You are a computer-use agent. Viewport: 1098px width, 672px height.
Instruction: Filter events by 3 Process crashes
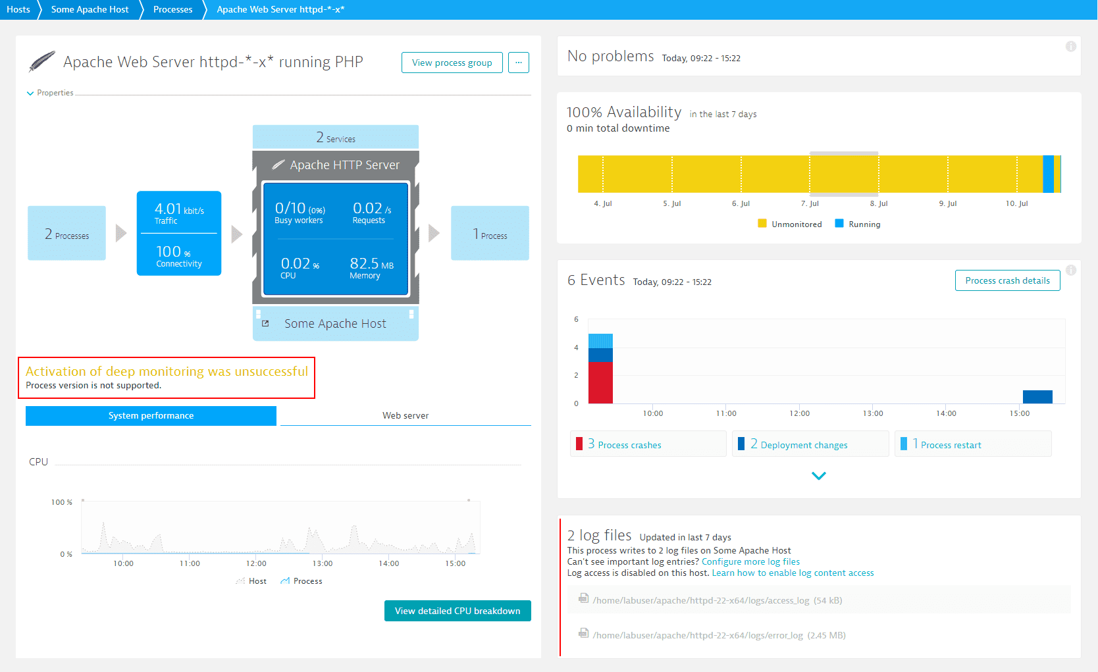point(648,444)
